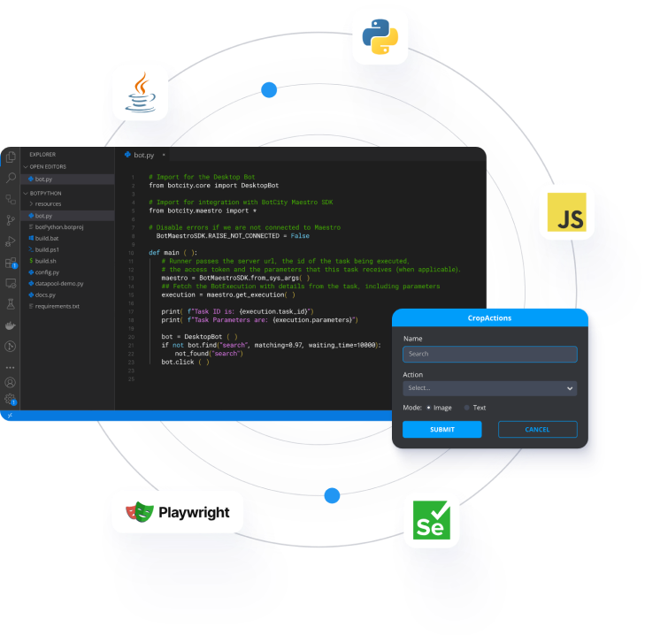
Task: Select the Text mode radio button
Action: coord(468,408)
